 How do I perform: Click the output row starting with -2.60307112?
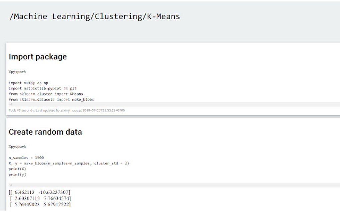(x=41, y=198)
